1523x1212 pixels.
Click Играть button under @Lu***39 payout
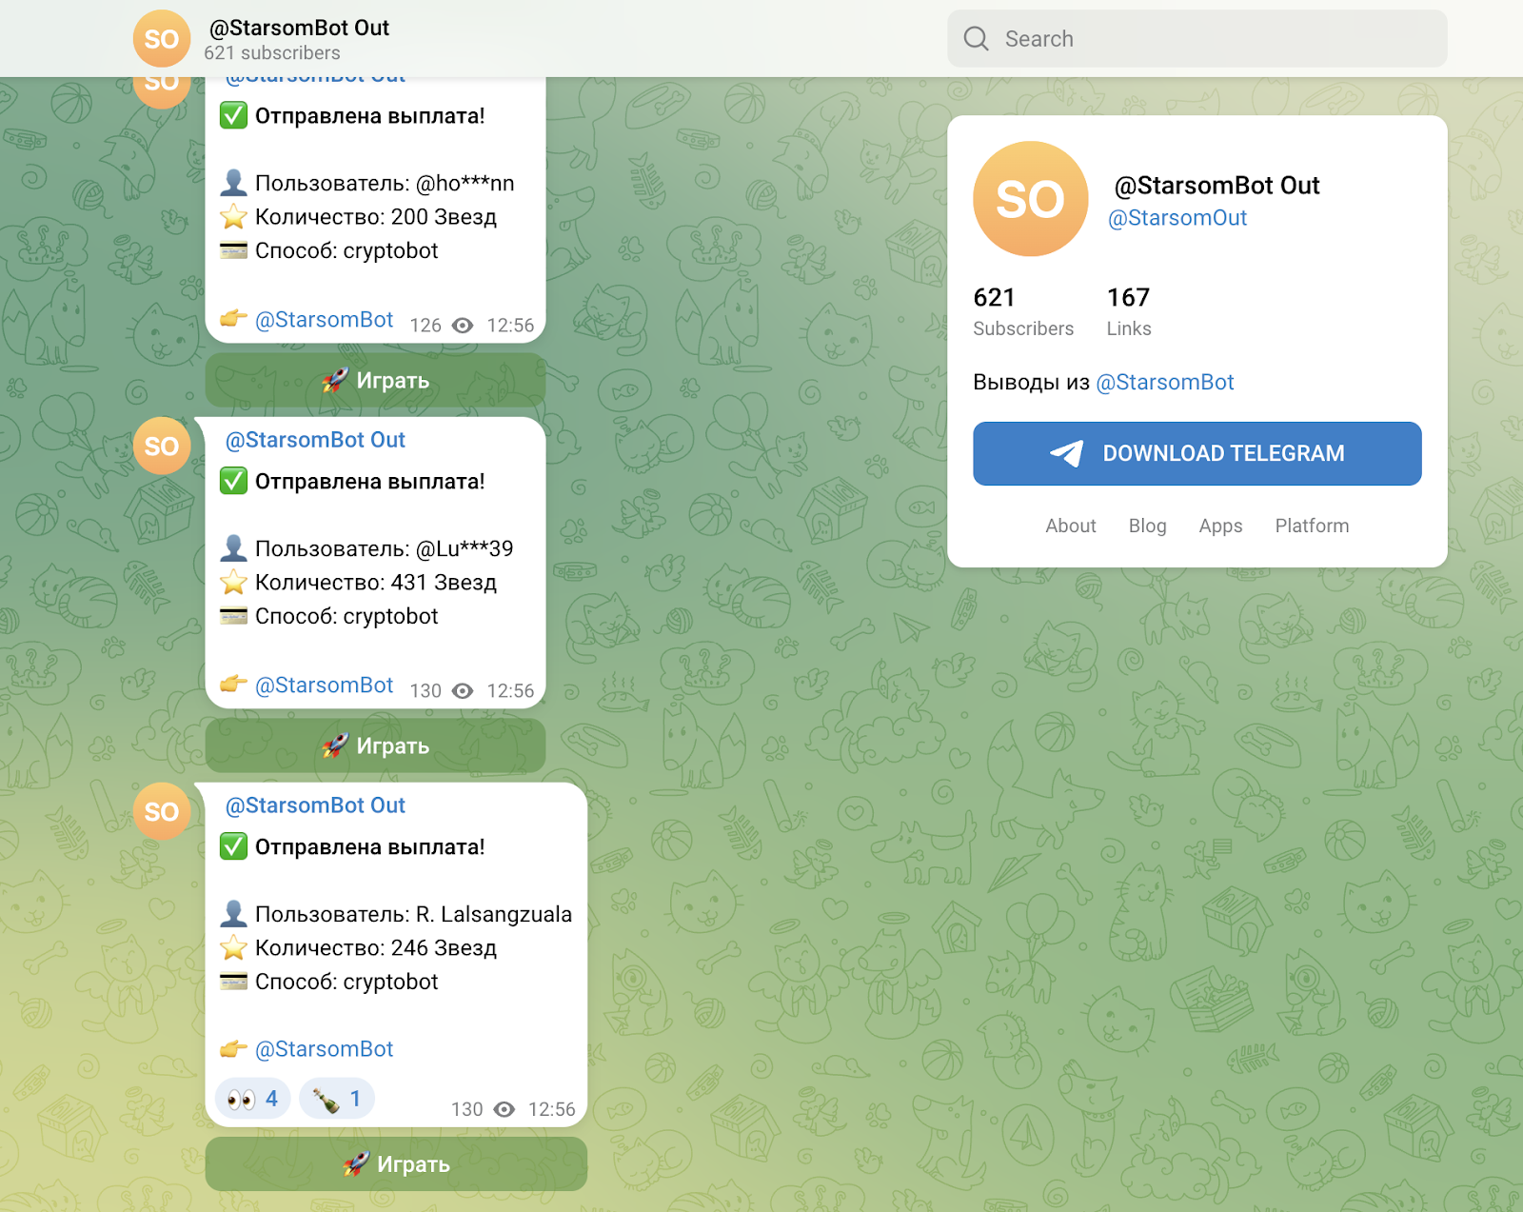(x=375, y=745)
